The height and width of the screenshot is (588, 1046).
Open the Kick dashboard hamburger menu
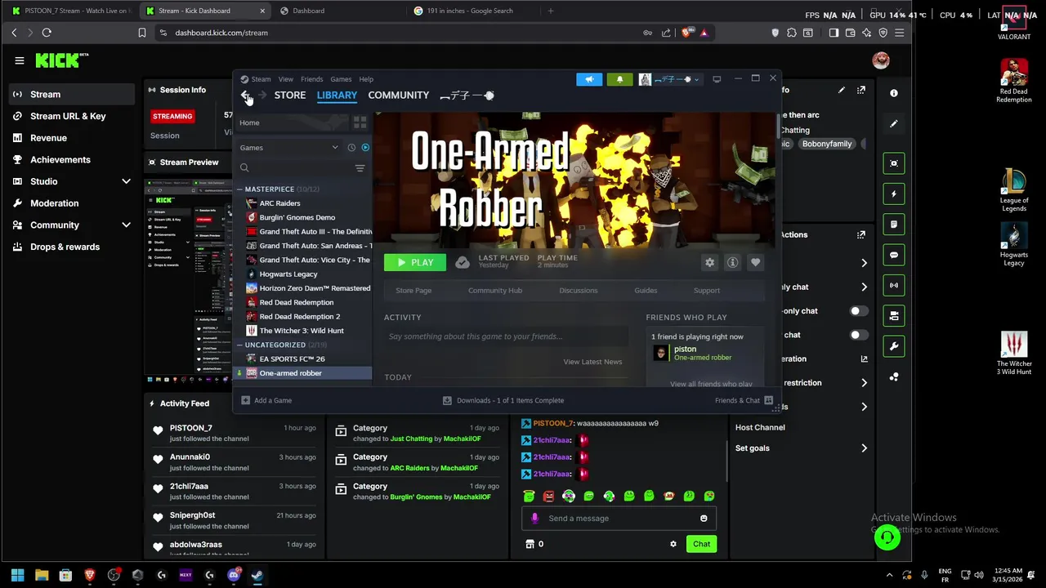[20, 60]
